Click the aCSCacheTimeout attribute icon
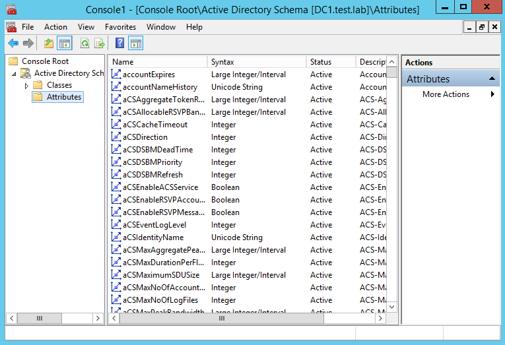 pyautogui.click(x=116, y=125)
